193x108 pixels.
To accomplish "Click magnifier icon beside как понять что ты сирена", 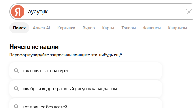I will point(17,71).
